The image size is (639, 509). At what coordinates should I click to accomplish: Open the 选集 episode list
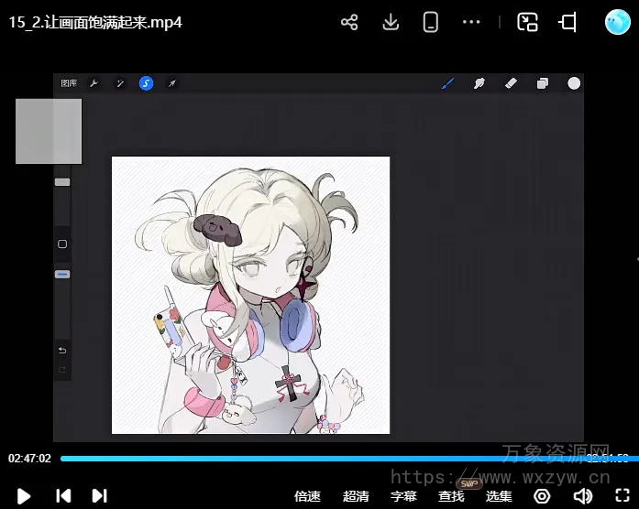click(x=499, y=496)
